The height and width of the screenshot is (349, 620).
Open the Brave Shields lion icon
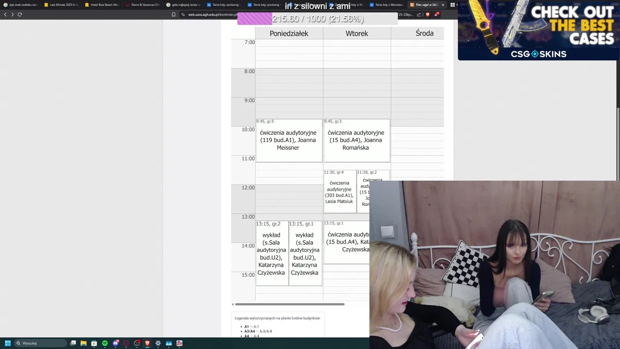tap(428, 15)
